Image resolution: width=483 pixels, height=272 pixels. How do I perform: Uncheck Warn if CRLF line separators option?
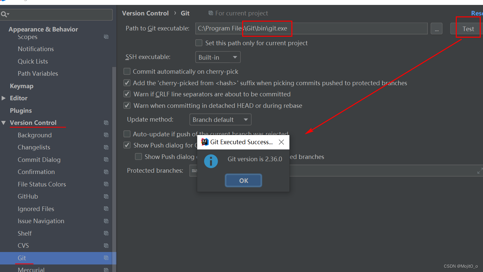(127, 94)
